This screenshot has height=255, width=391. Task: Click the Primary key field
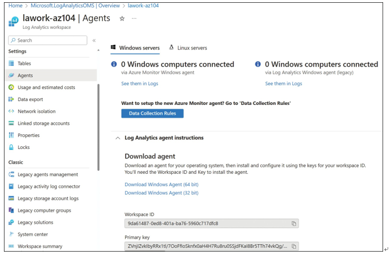click(x=212, y=247)
